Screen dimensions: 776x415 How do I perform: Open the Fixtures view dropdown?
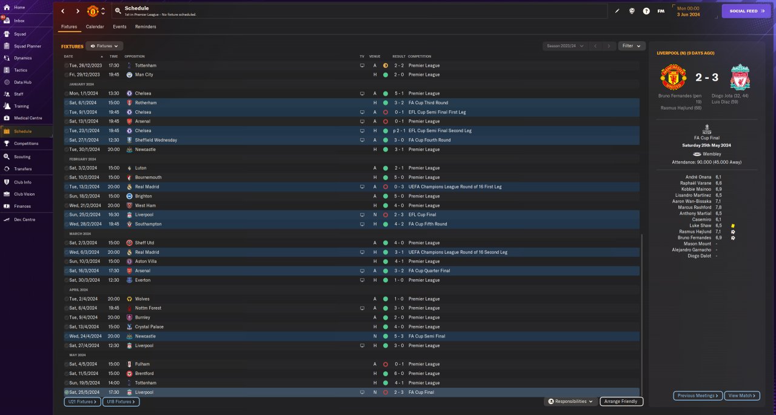[x=104, y=46]
